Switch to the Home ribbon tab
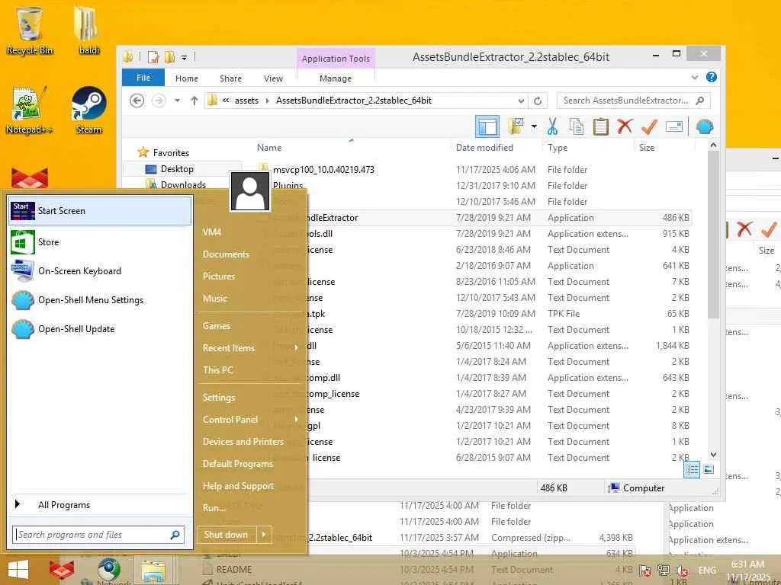 [186, 78]
